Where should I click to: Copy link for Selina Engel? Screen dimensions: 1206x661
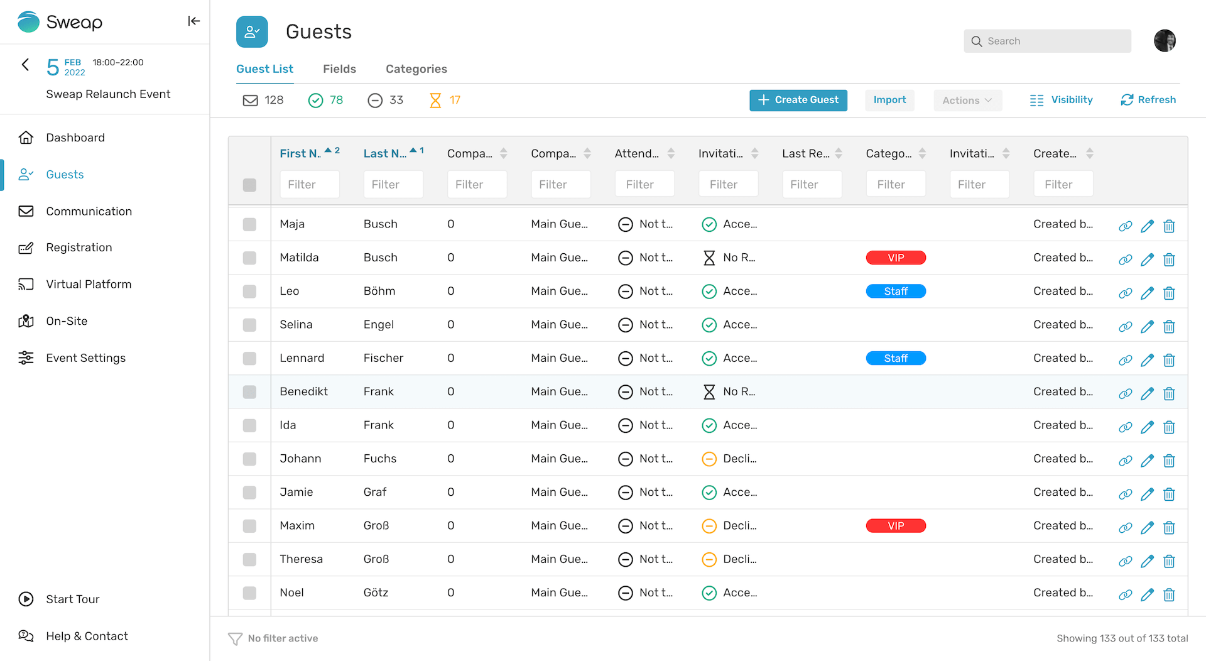(x=1125, y=327)
